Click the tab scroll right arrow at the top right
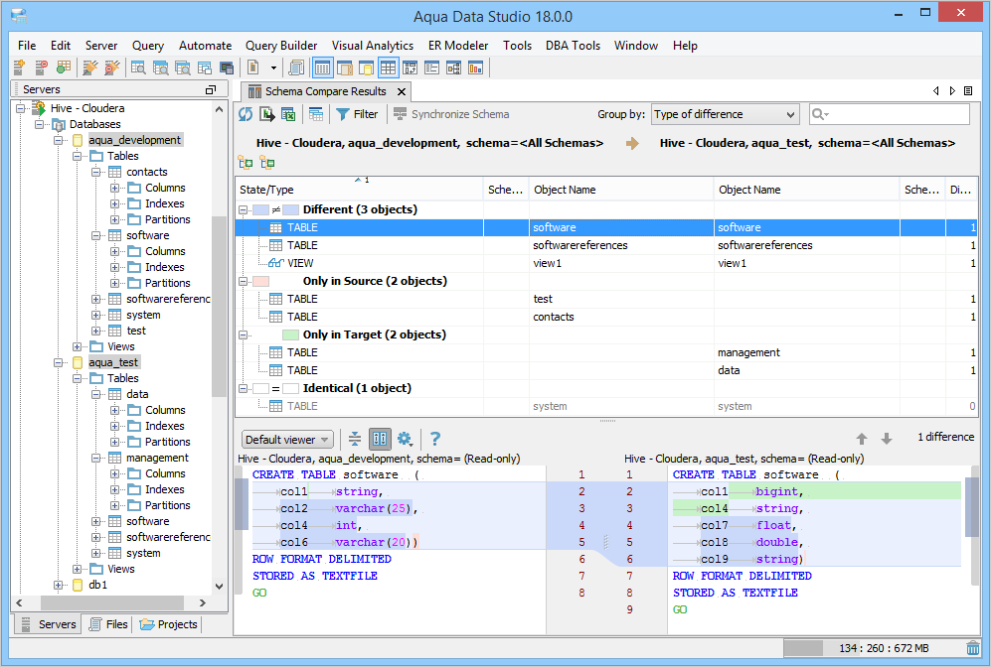 (x=952, y=91)
